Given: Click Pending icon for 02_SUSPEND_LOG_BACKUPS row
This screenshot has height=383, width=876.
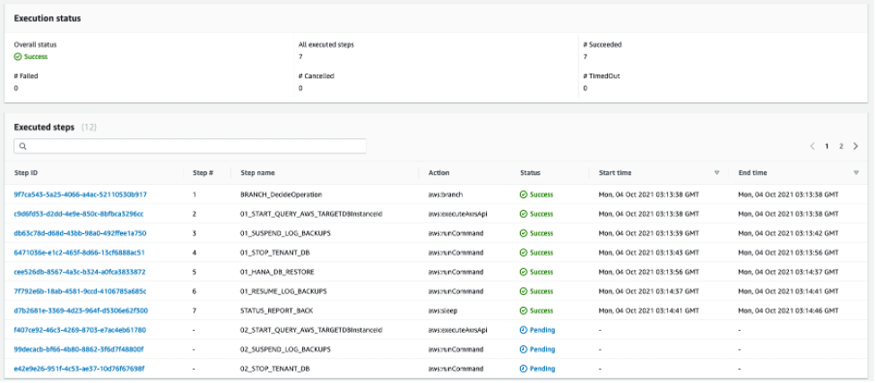Looking at the screenshot, I should pos(524,350).
